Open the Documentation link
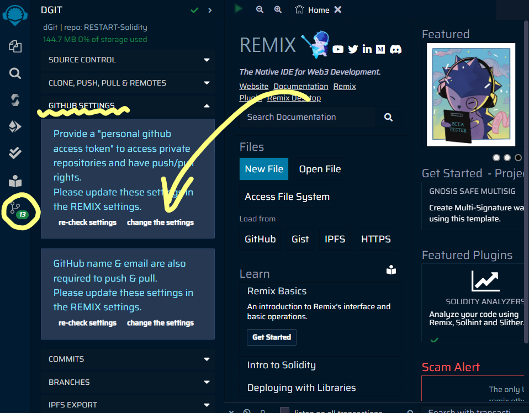 (x=301, y=86)
